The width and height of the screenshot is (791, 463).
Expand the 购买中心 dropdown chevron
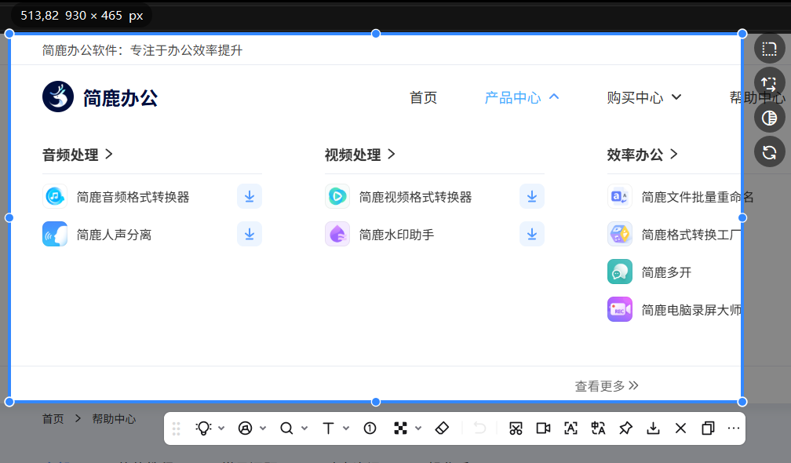point(676,97)
